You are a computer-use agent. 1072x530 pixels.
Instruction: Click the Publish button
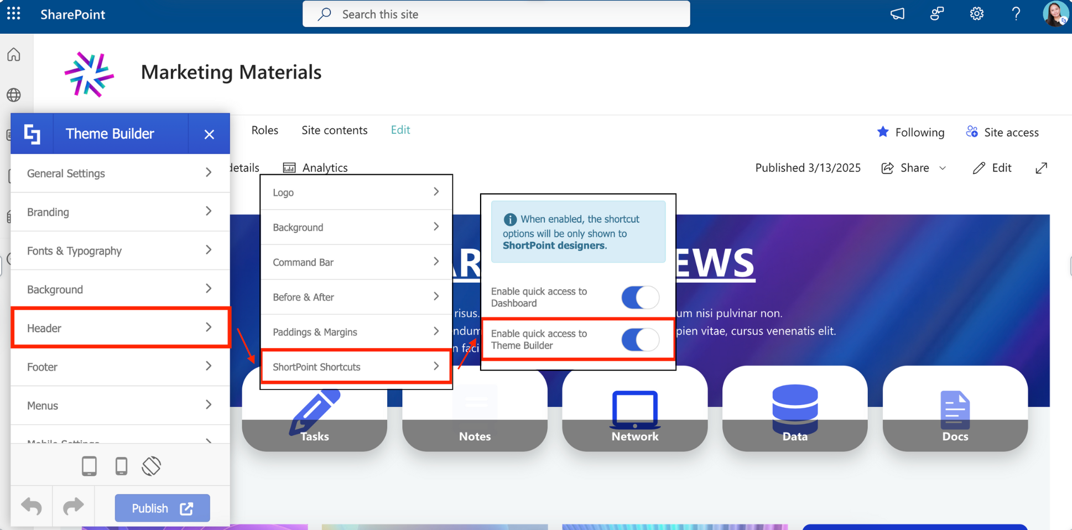coord(162,508)
